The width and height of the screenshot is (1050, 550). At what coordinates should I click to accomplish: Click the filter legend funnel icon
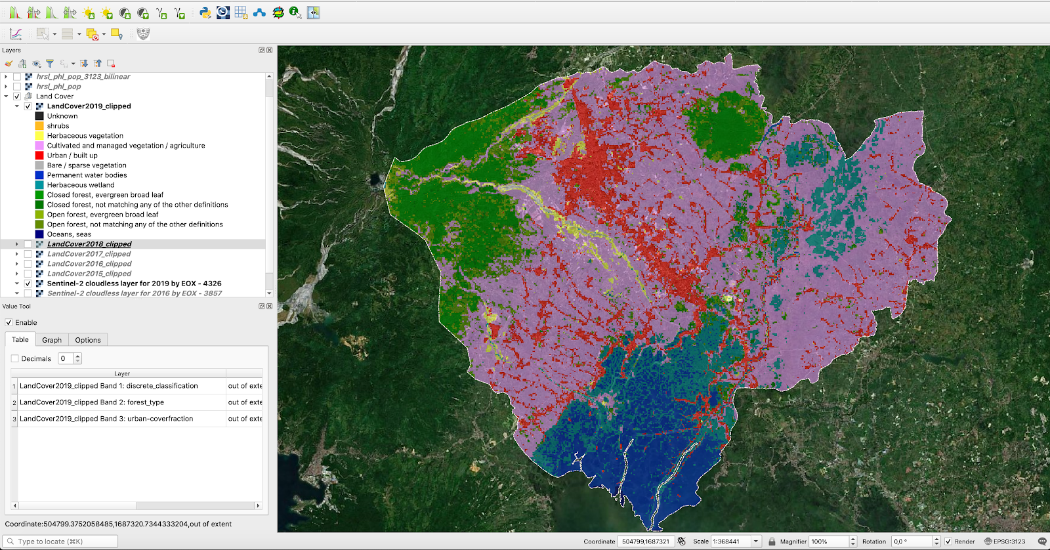tap(50, 64)
